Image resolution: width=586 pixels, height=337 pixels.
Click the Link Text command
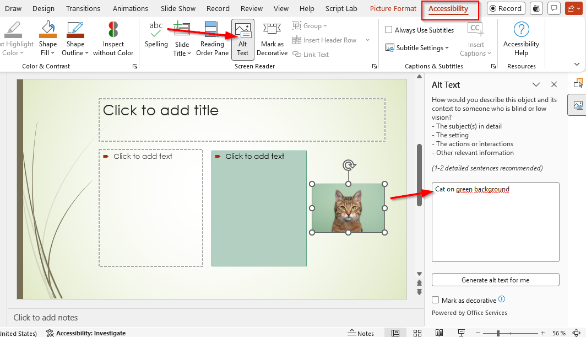(x=311, y=54)
